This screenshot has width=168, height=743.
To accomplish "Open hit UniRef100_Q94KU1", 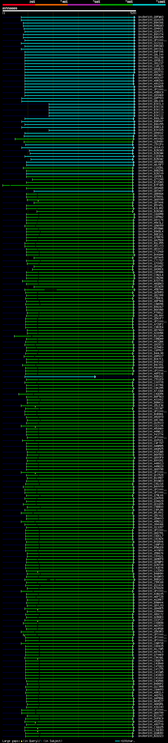I will [151, 28].
